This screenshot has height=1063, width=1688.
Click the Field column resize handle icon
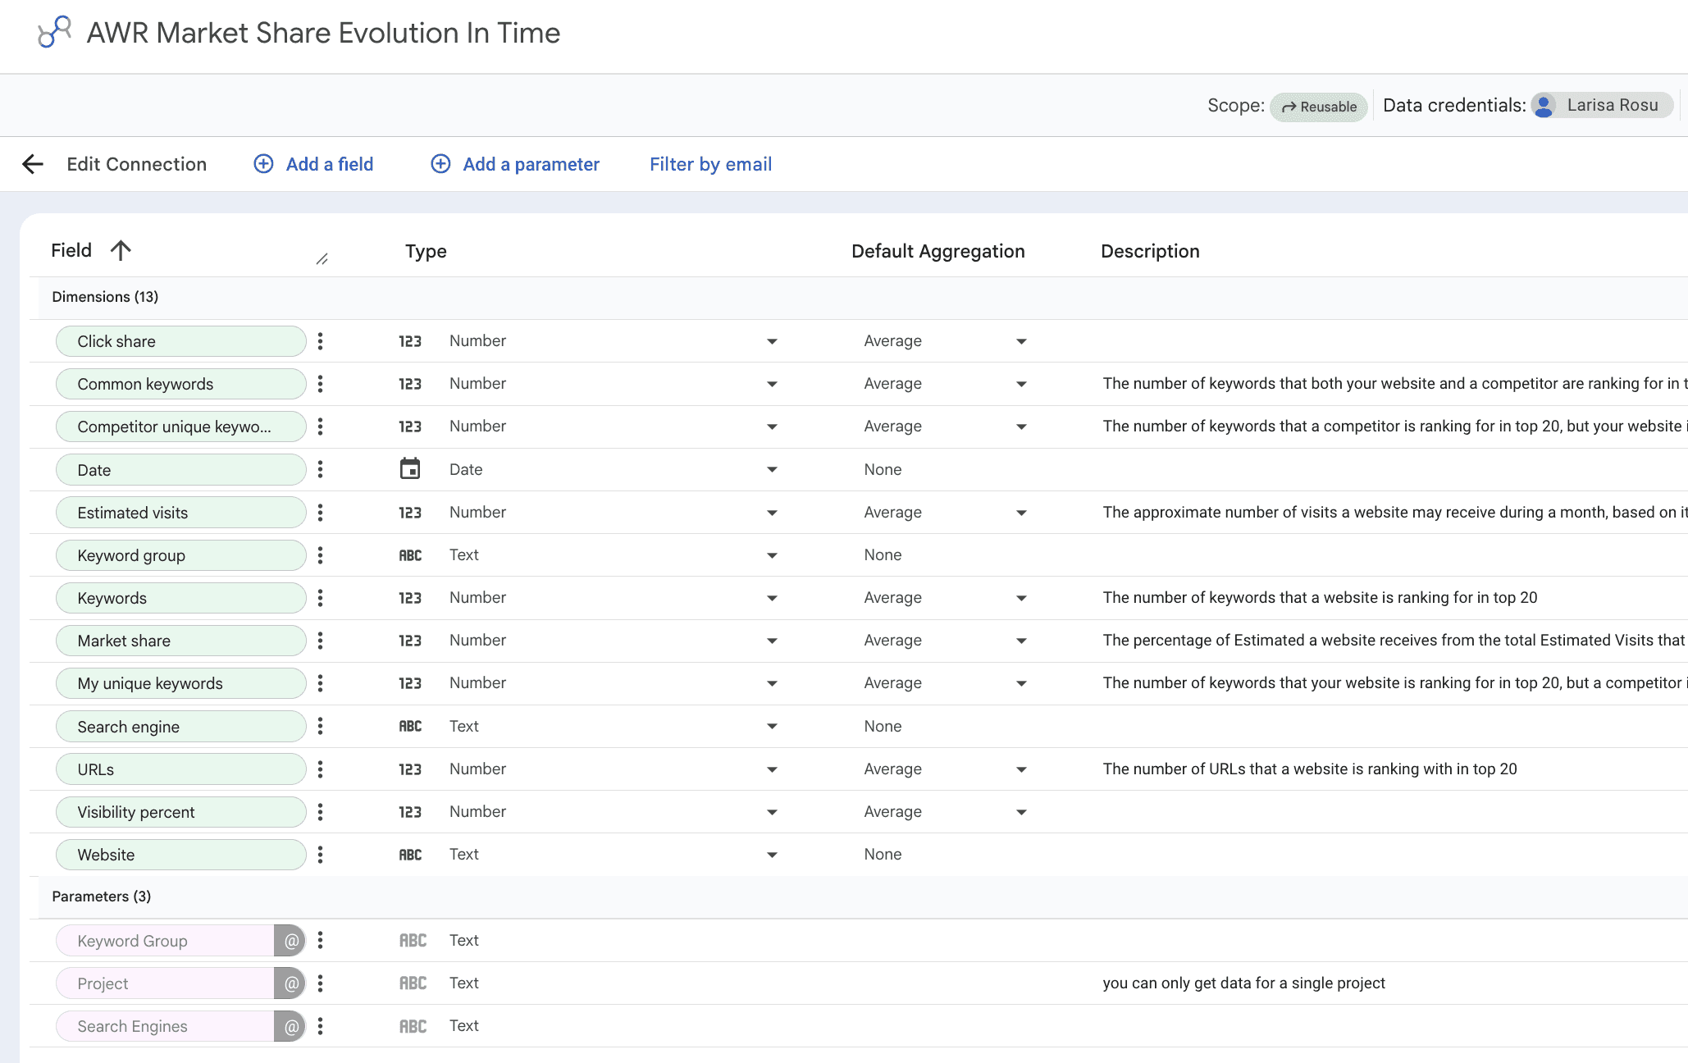click(322, 259)
